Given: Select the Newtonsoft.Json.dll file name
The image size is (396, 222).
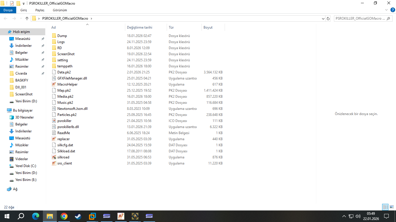Looking at the screenshot, I should click(x=72, y=109).
